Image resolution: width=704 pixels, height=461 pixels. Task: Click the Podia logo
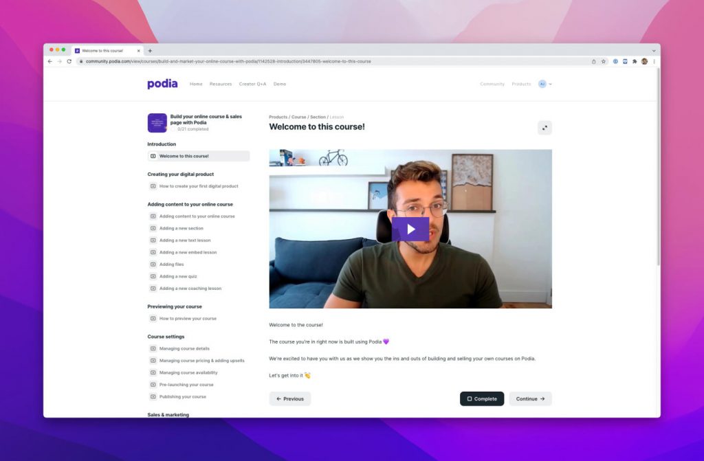coord(162,84)
